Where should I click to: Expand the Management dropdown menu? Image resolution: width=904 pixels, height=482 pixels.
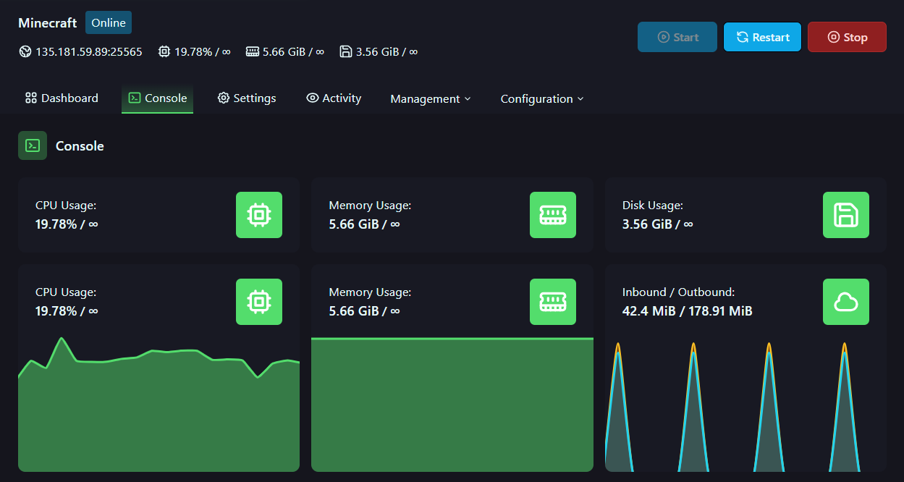430,98
